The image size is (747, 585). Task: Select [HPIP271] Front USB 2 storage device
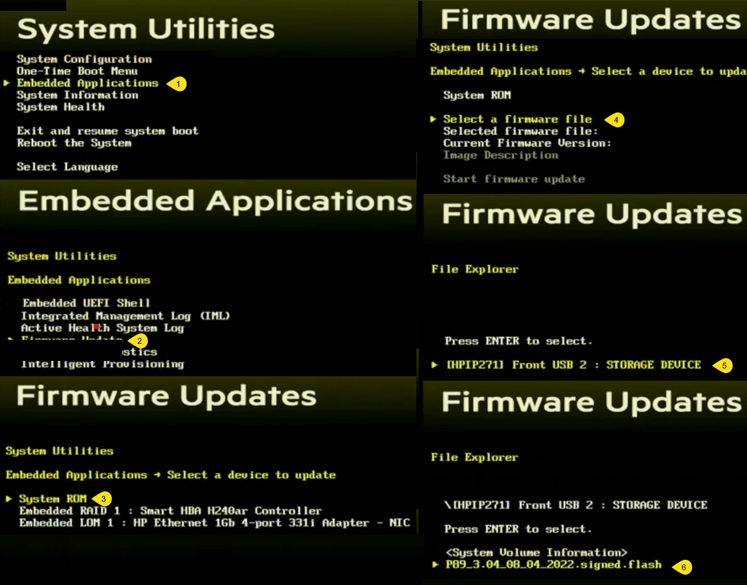[x=574, y=365]
